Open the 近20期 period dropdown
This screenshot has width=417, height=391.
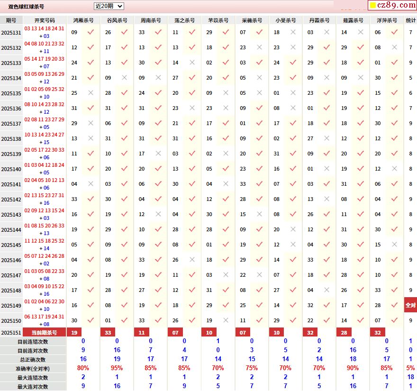coord(108,6)
